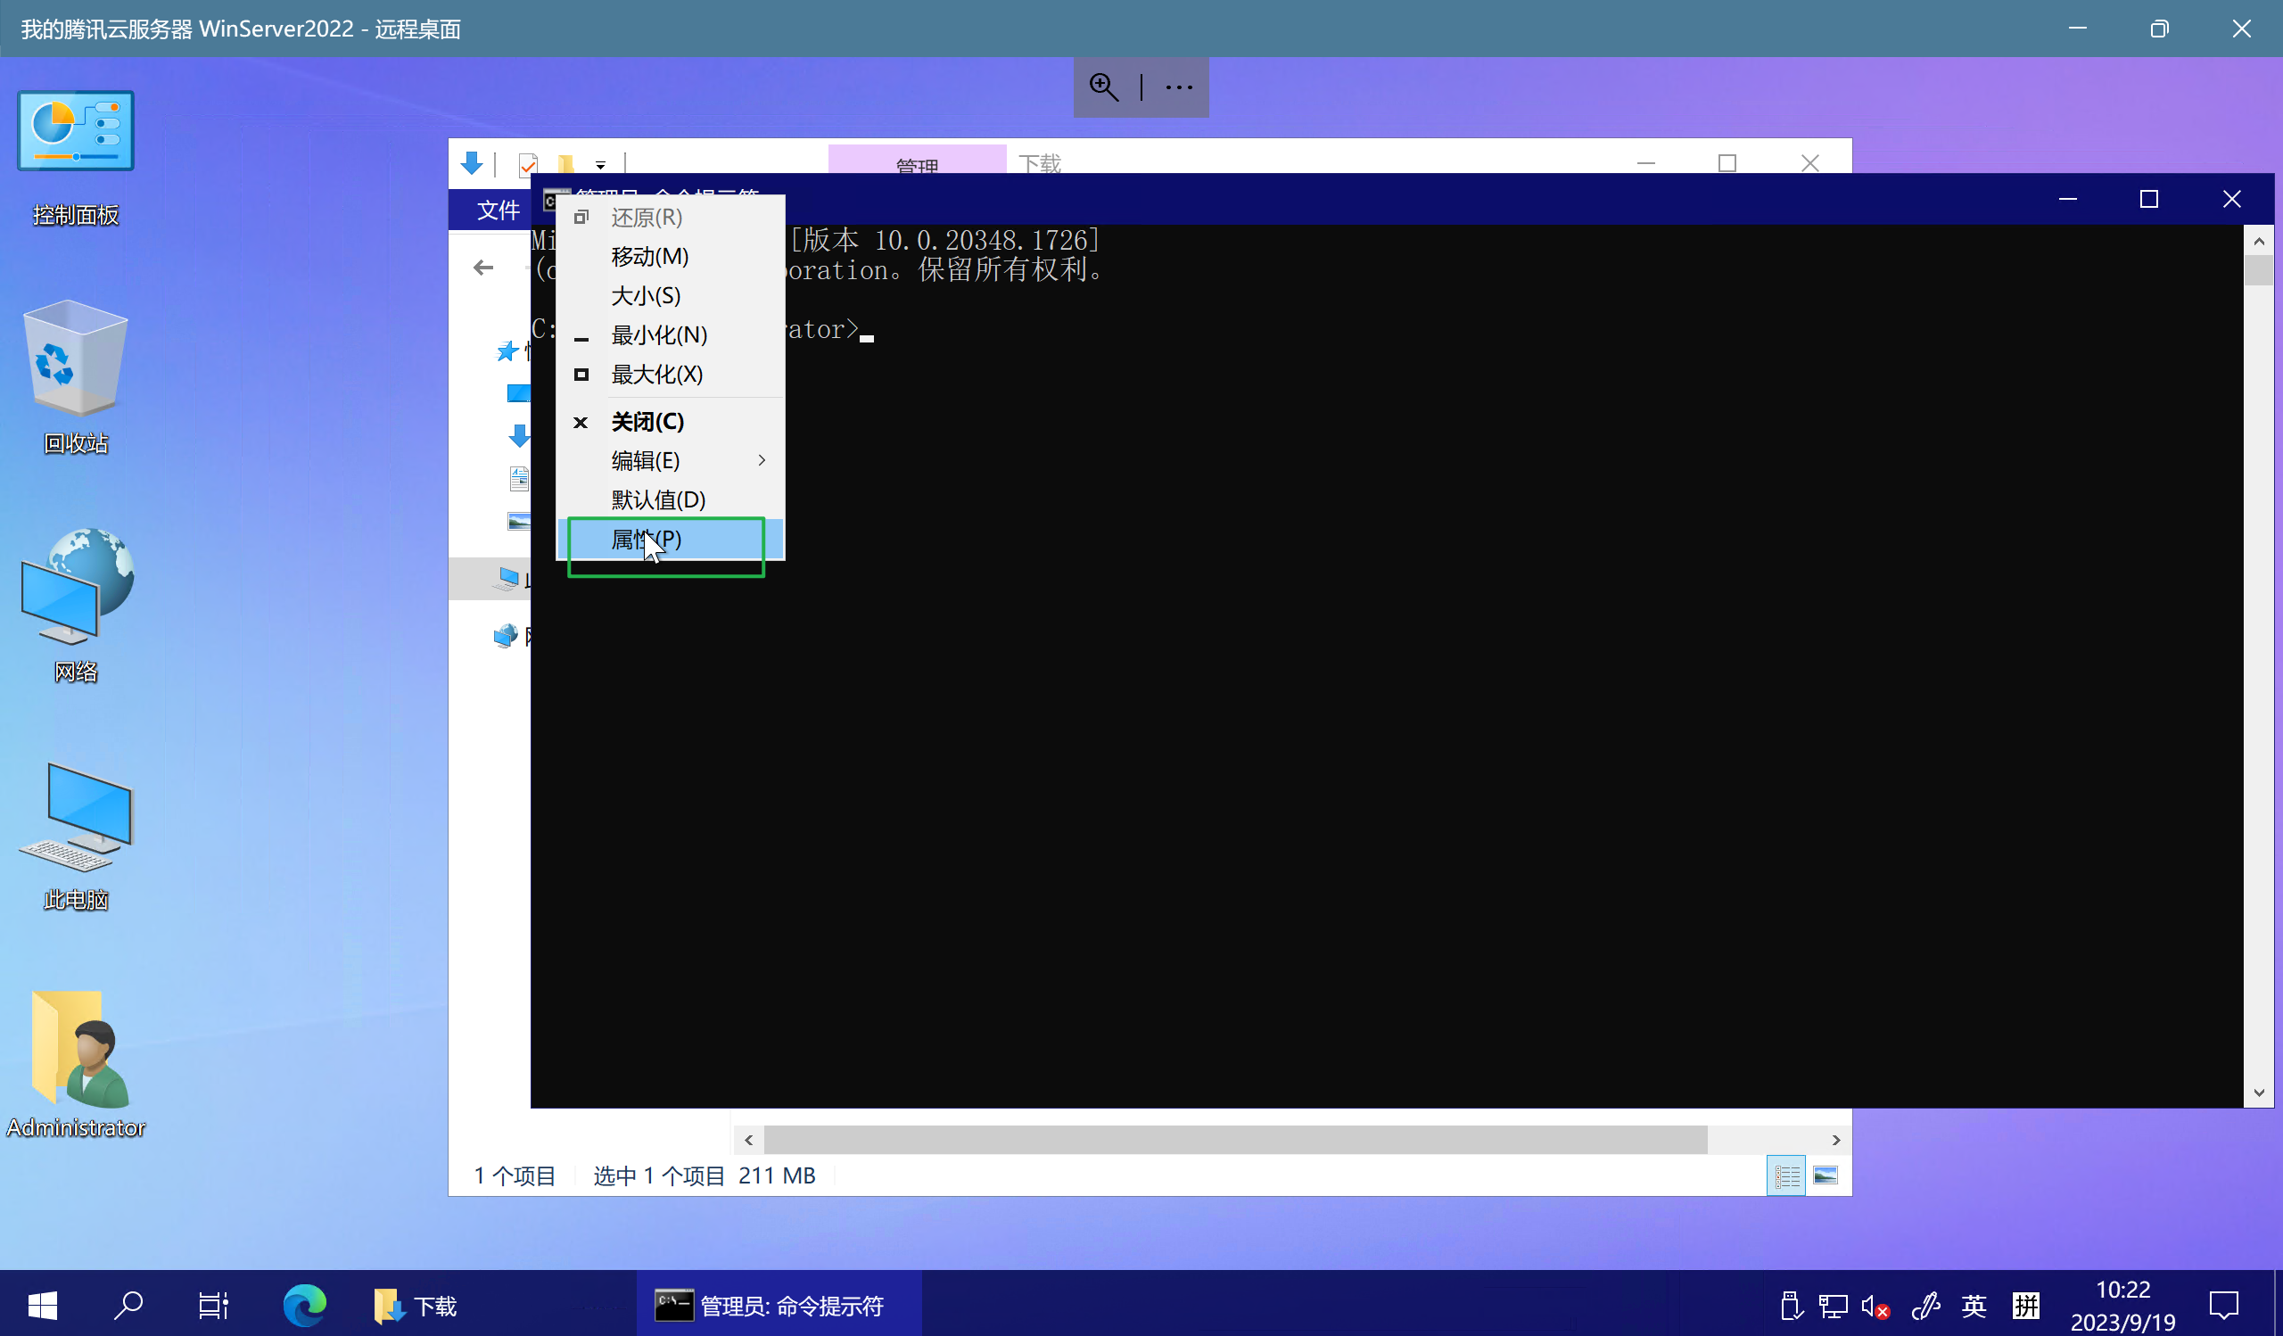The width and height of the screenshot is (2283, 1336).
Task: Expand 编辑(E) submenu arrow
Action: tap(762, 460)
